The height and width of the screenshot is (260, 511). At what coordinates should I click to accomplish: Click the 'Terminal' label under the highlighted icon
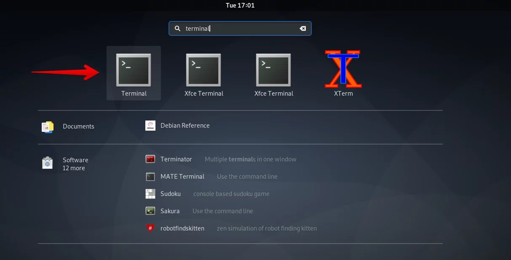tap(134, 94)
